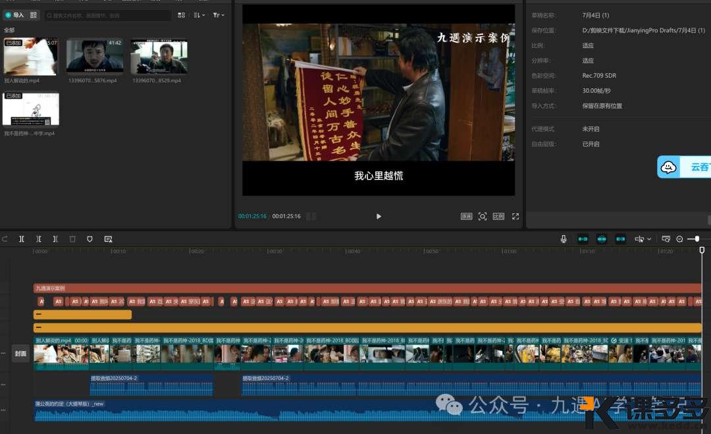Click the preview zoom focus icon
Image resolution: width=711 pixels, height=434 pixels.
tap(483, 216)
